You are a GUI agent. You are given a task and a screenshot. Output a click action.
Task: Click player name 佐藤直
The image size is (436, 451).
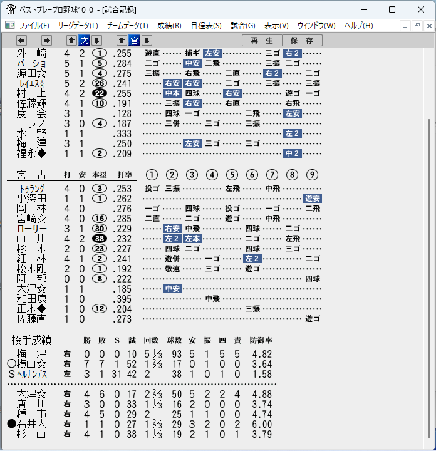point(31,319)
